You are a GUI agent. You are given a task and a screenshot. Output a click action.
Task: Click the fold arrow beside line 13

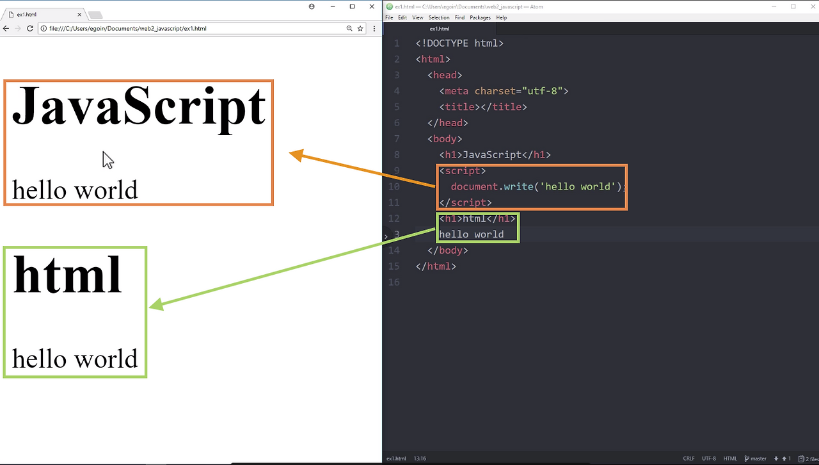click(386, 236)
